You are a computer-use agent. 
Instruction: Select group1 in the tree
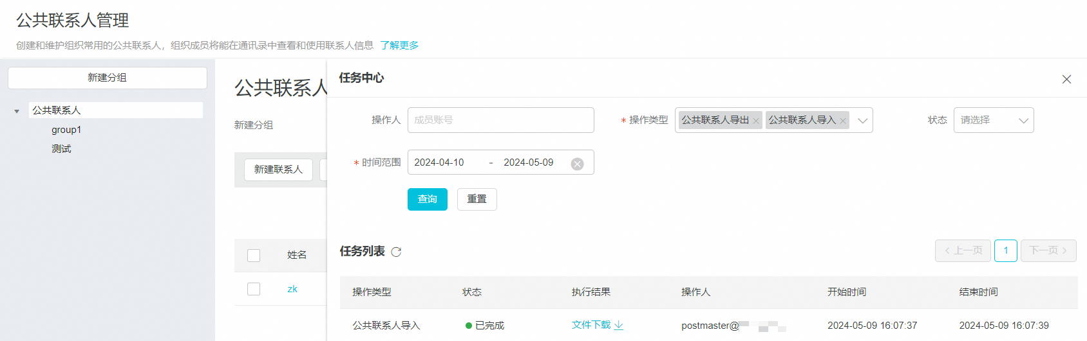pos(66,130)
